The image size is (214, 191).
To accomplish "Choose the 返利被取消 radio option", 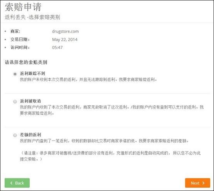I will (15, 101).
